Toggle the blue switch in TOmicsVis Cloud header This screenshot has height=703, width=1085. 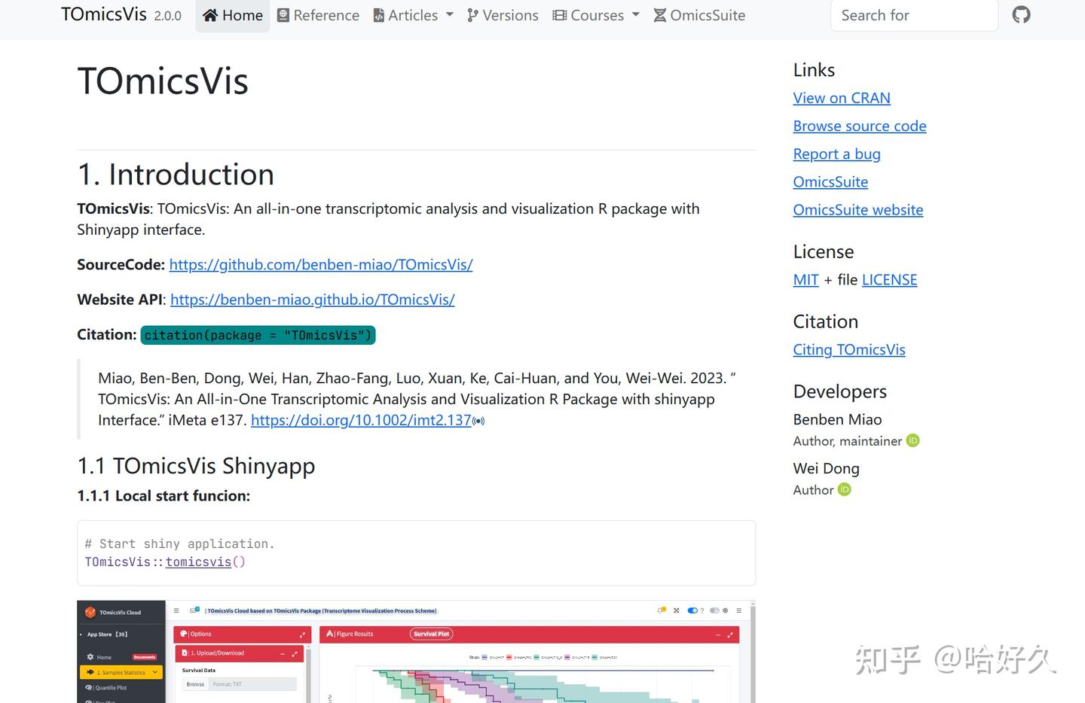click(x=692, y=610)
